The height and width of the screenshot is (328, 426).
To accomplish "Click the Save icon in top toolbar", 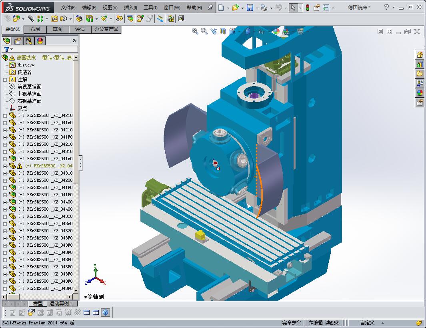I will 250,8.
